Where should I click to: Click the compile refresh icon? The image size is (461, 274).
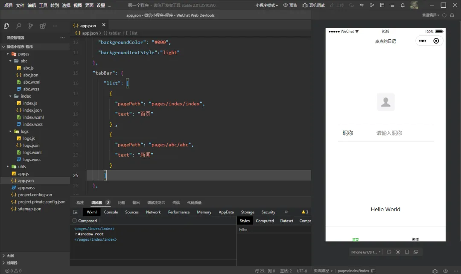444,15
